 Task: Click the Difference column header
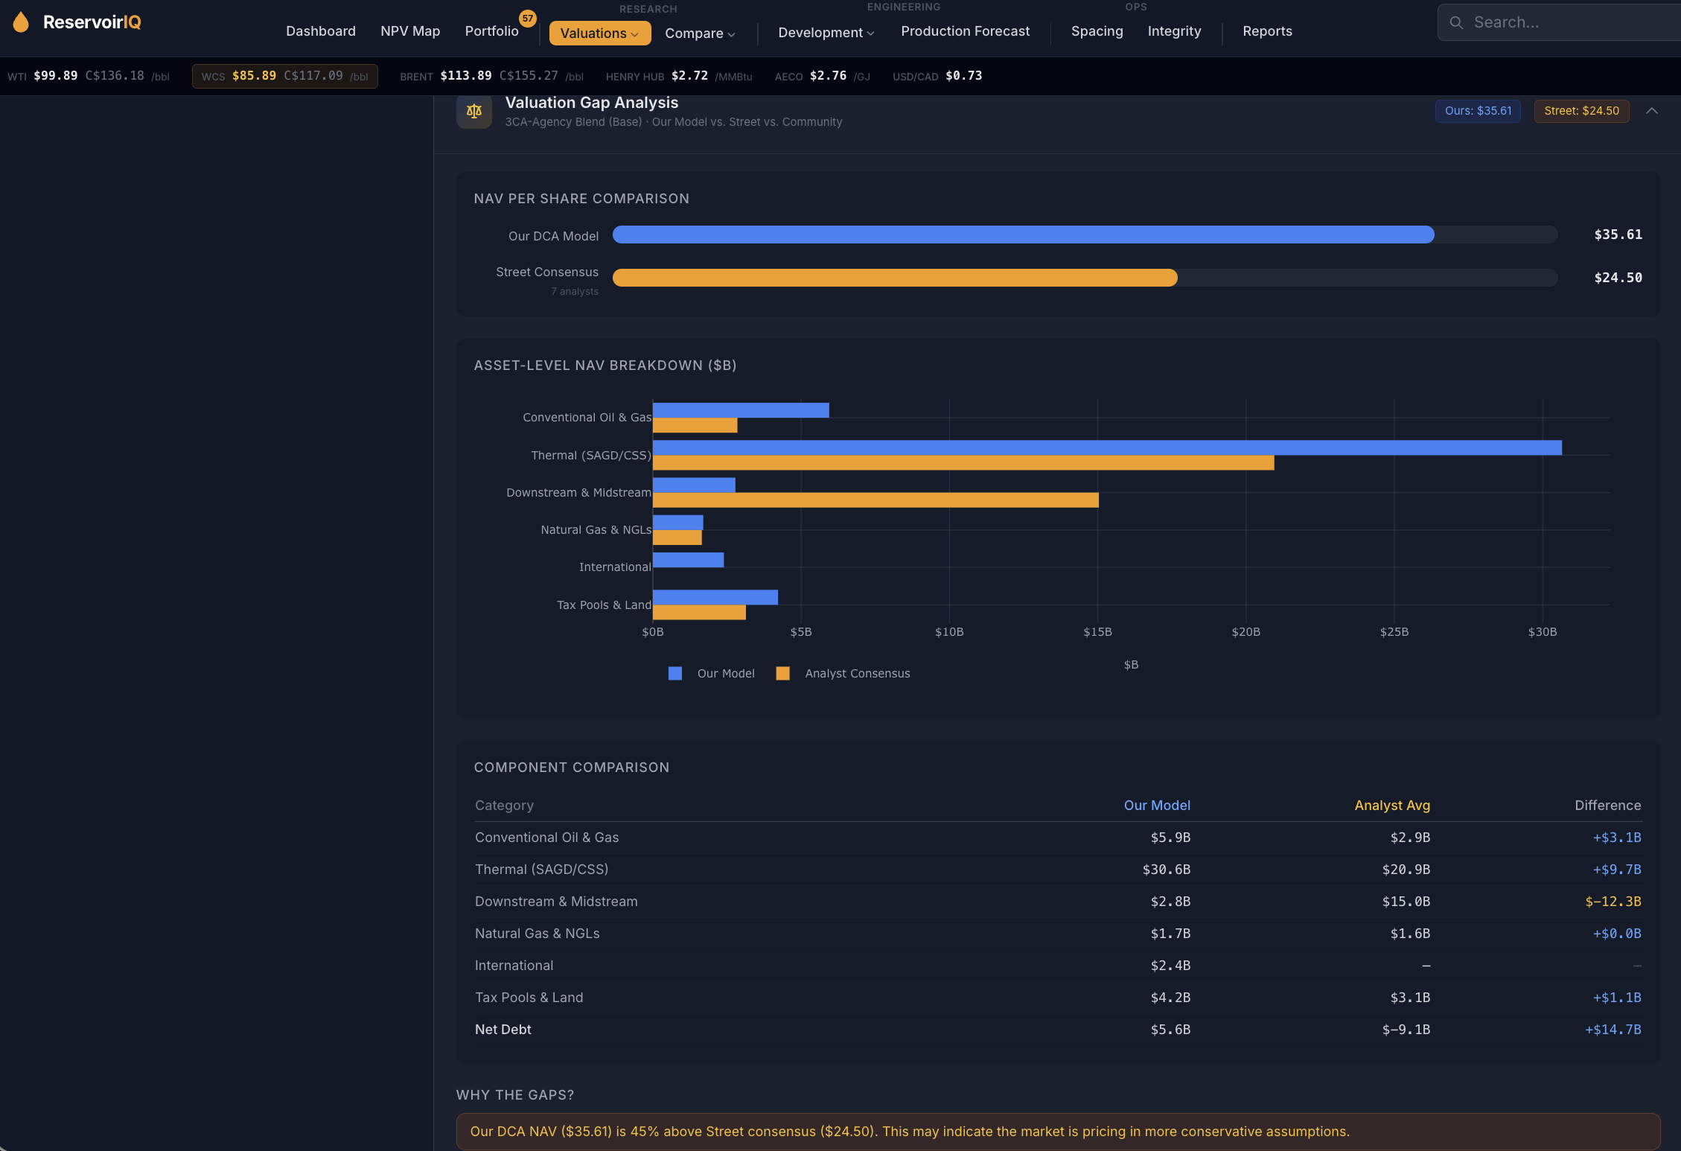click(1607, 805)
